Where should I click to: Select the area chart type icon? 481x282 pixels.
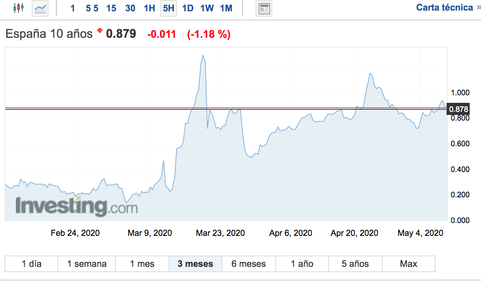point(40,8)
